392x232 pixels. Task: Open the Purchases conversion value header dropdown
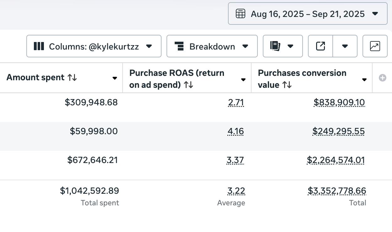tap(364, 80)
